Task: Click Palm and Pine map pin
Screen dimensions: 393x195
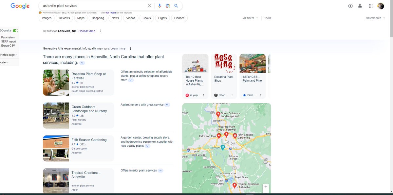Action: pos(219,136)
